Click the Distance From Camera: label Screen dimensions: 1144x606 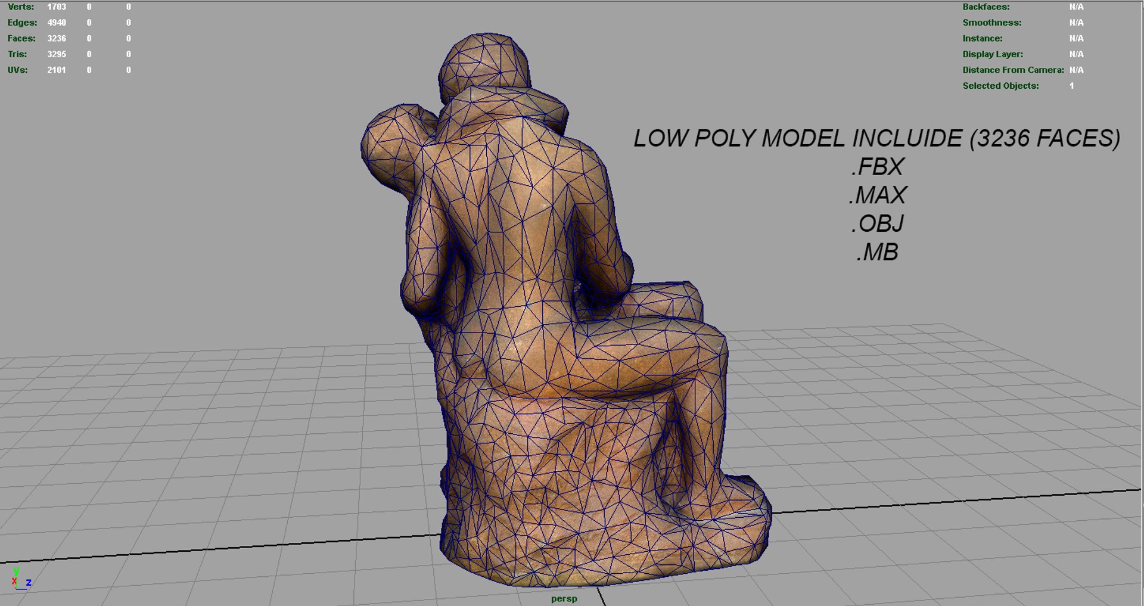[1014, 70]
